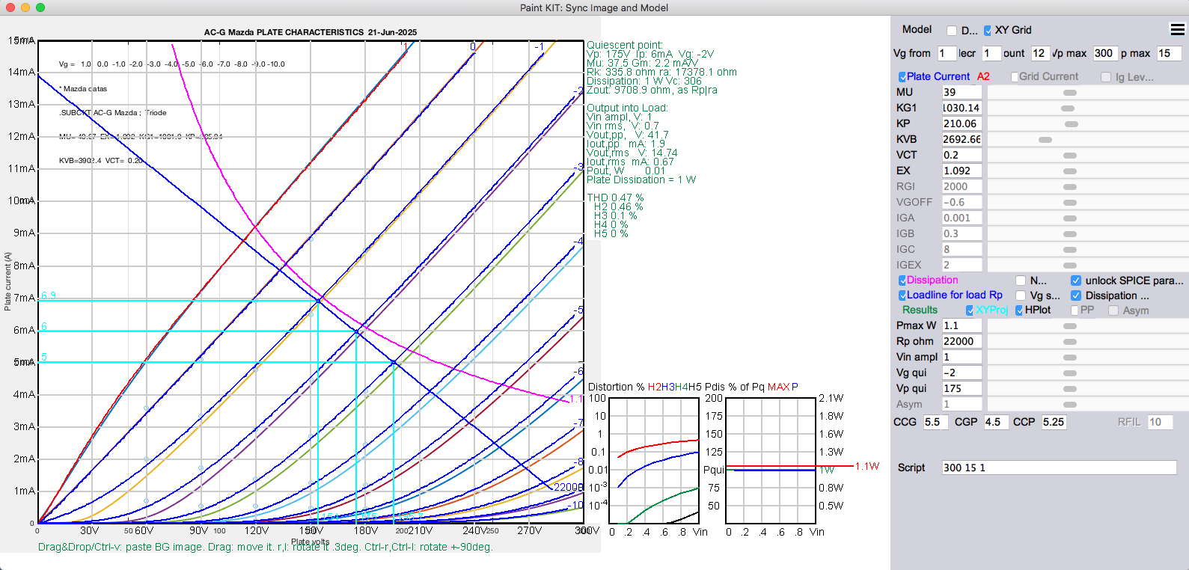Screen dimensions: 1189x570
Task: Disable the HPlot checkbox
Action: pos(1019,310)
